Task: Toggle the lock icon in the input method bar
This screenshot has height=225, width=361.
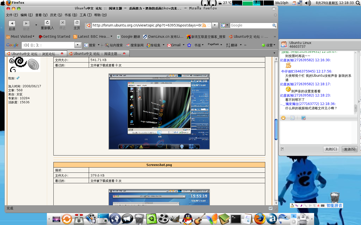Action: pos(318,205)
